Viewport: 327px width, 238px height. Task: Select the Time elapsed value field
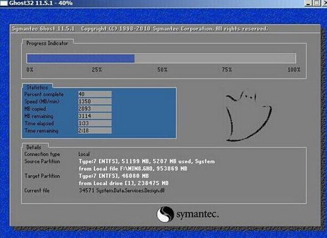(x=95, y=123)
